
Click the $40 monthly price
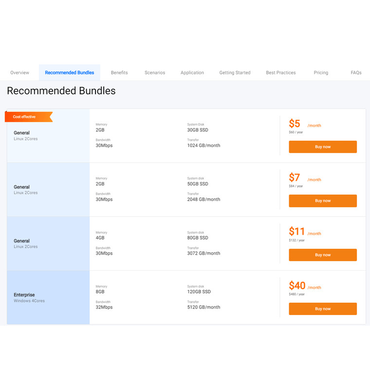(297, 286)
